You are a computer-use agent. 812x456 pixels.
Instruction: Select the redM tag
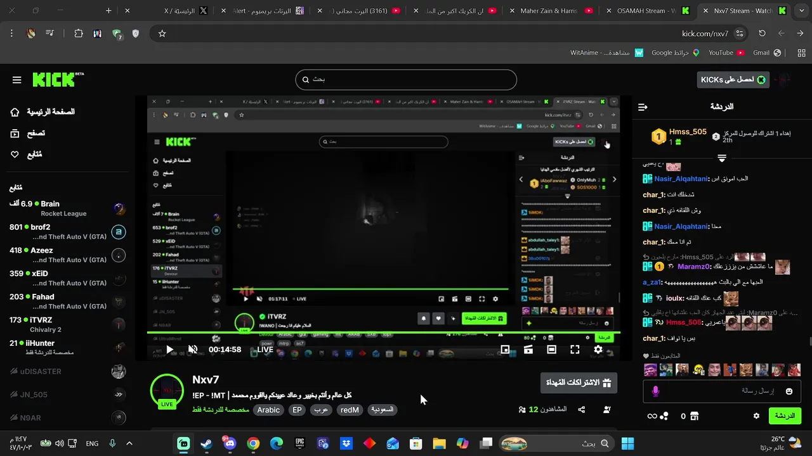[350, 410]
